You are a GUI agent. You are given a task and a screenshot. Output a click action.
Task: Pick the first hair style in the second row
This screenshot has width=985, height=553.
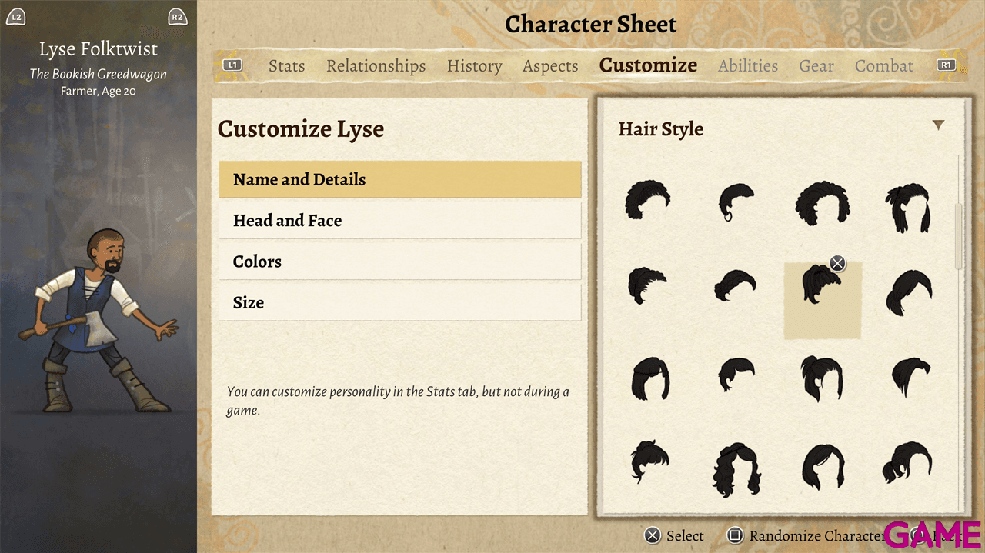(646, 285)
